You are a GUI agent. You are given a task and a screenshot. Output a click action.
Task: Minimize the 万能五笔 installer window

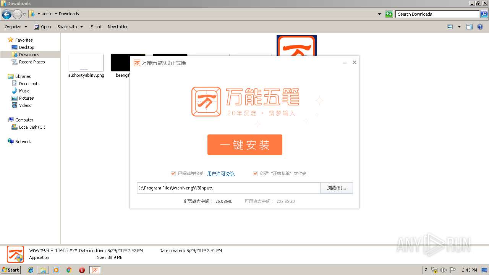[x=345, y=63]
